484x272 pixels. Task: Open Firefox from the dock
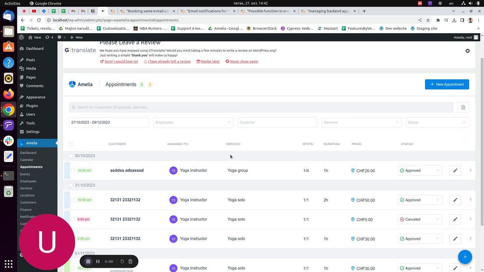coord(8,94)
